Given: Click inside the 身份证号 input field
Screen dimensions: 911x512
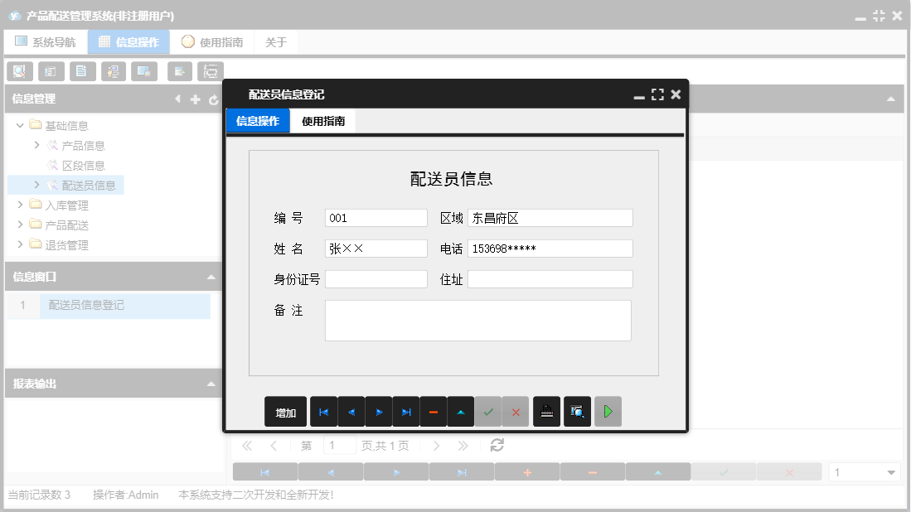Looking at the screenshot, I should (x=376, y=279).
